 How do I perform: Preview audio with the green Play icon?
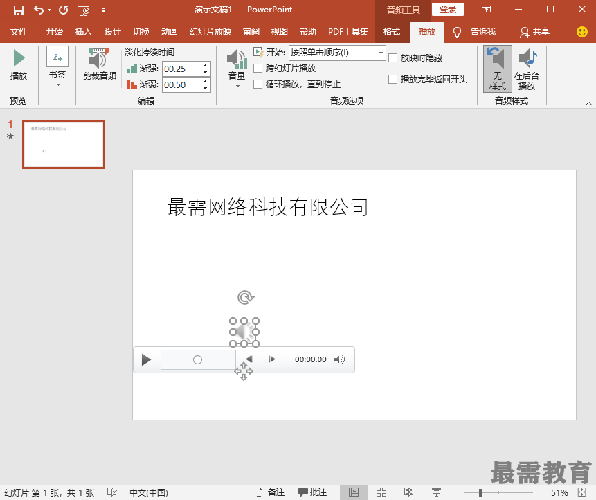pyautogui.click(x=19, y=64)
